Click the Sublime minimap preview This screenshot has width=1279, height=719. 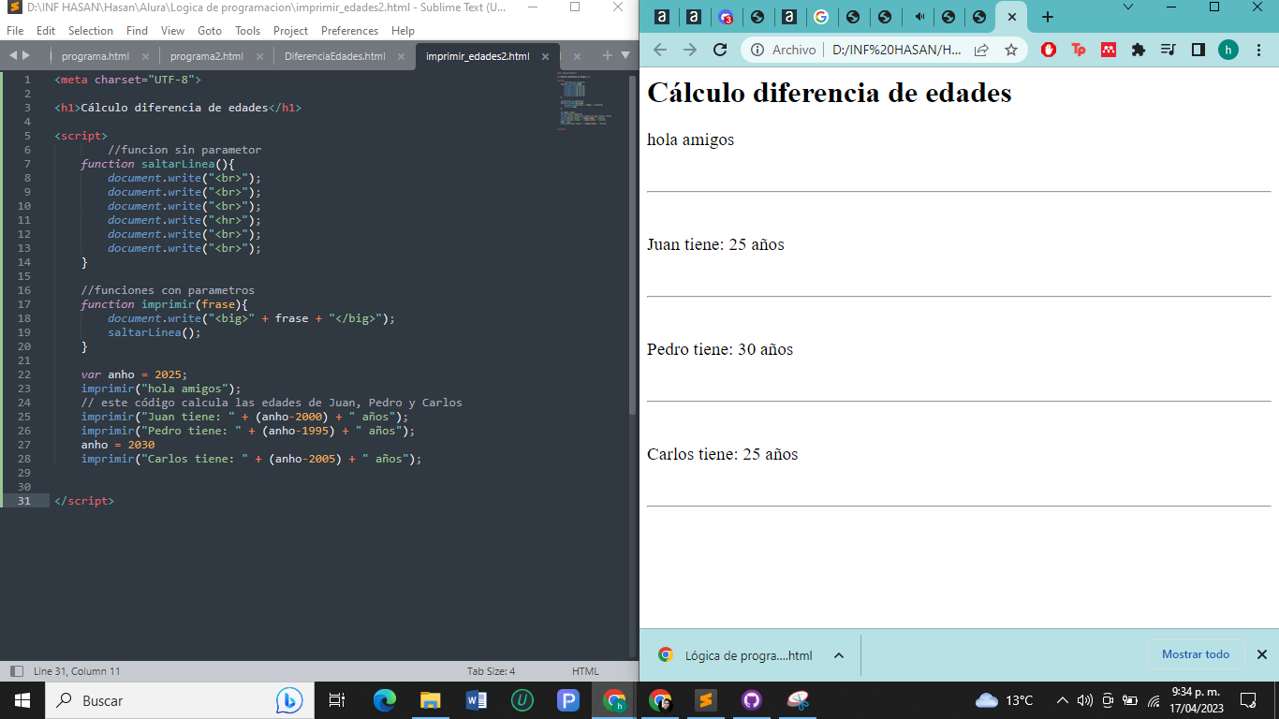[x=584, y=101]
